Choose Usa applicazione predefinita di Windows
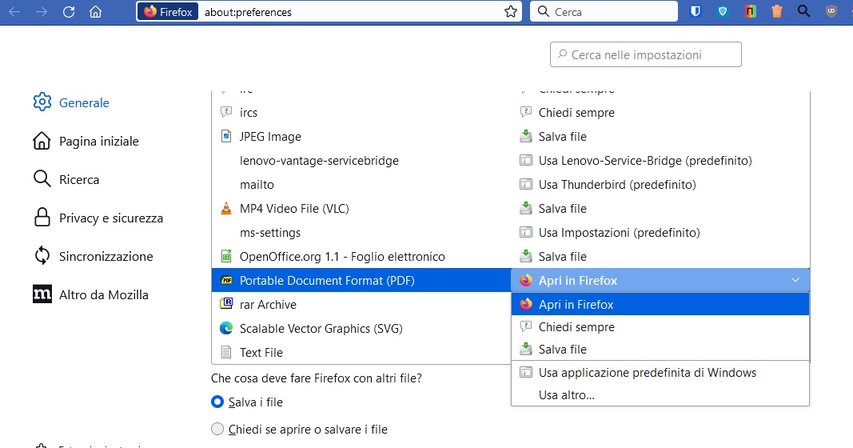The height and width of the screenshot is (448, 853). (x=660, y=372)
